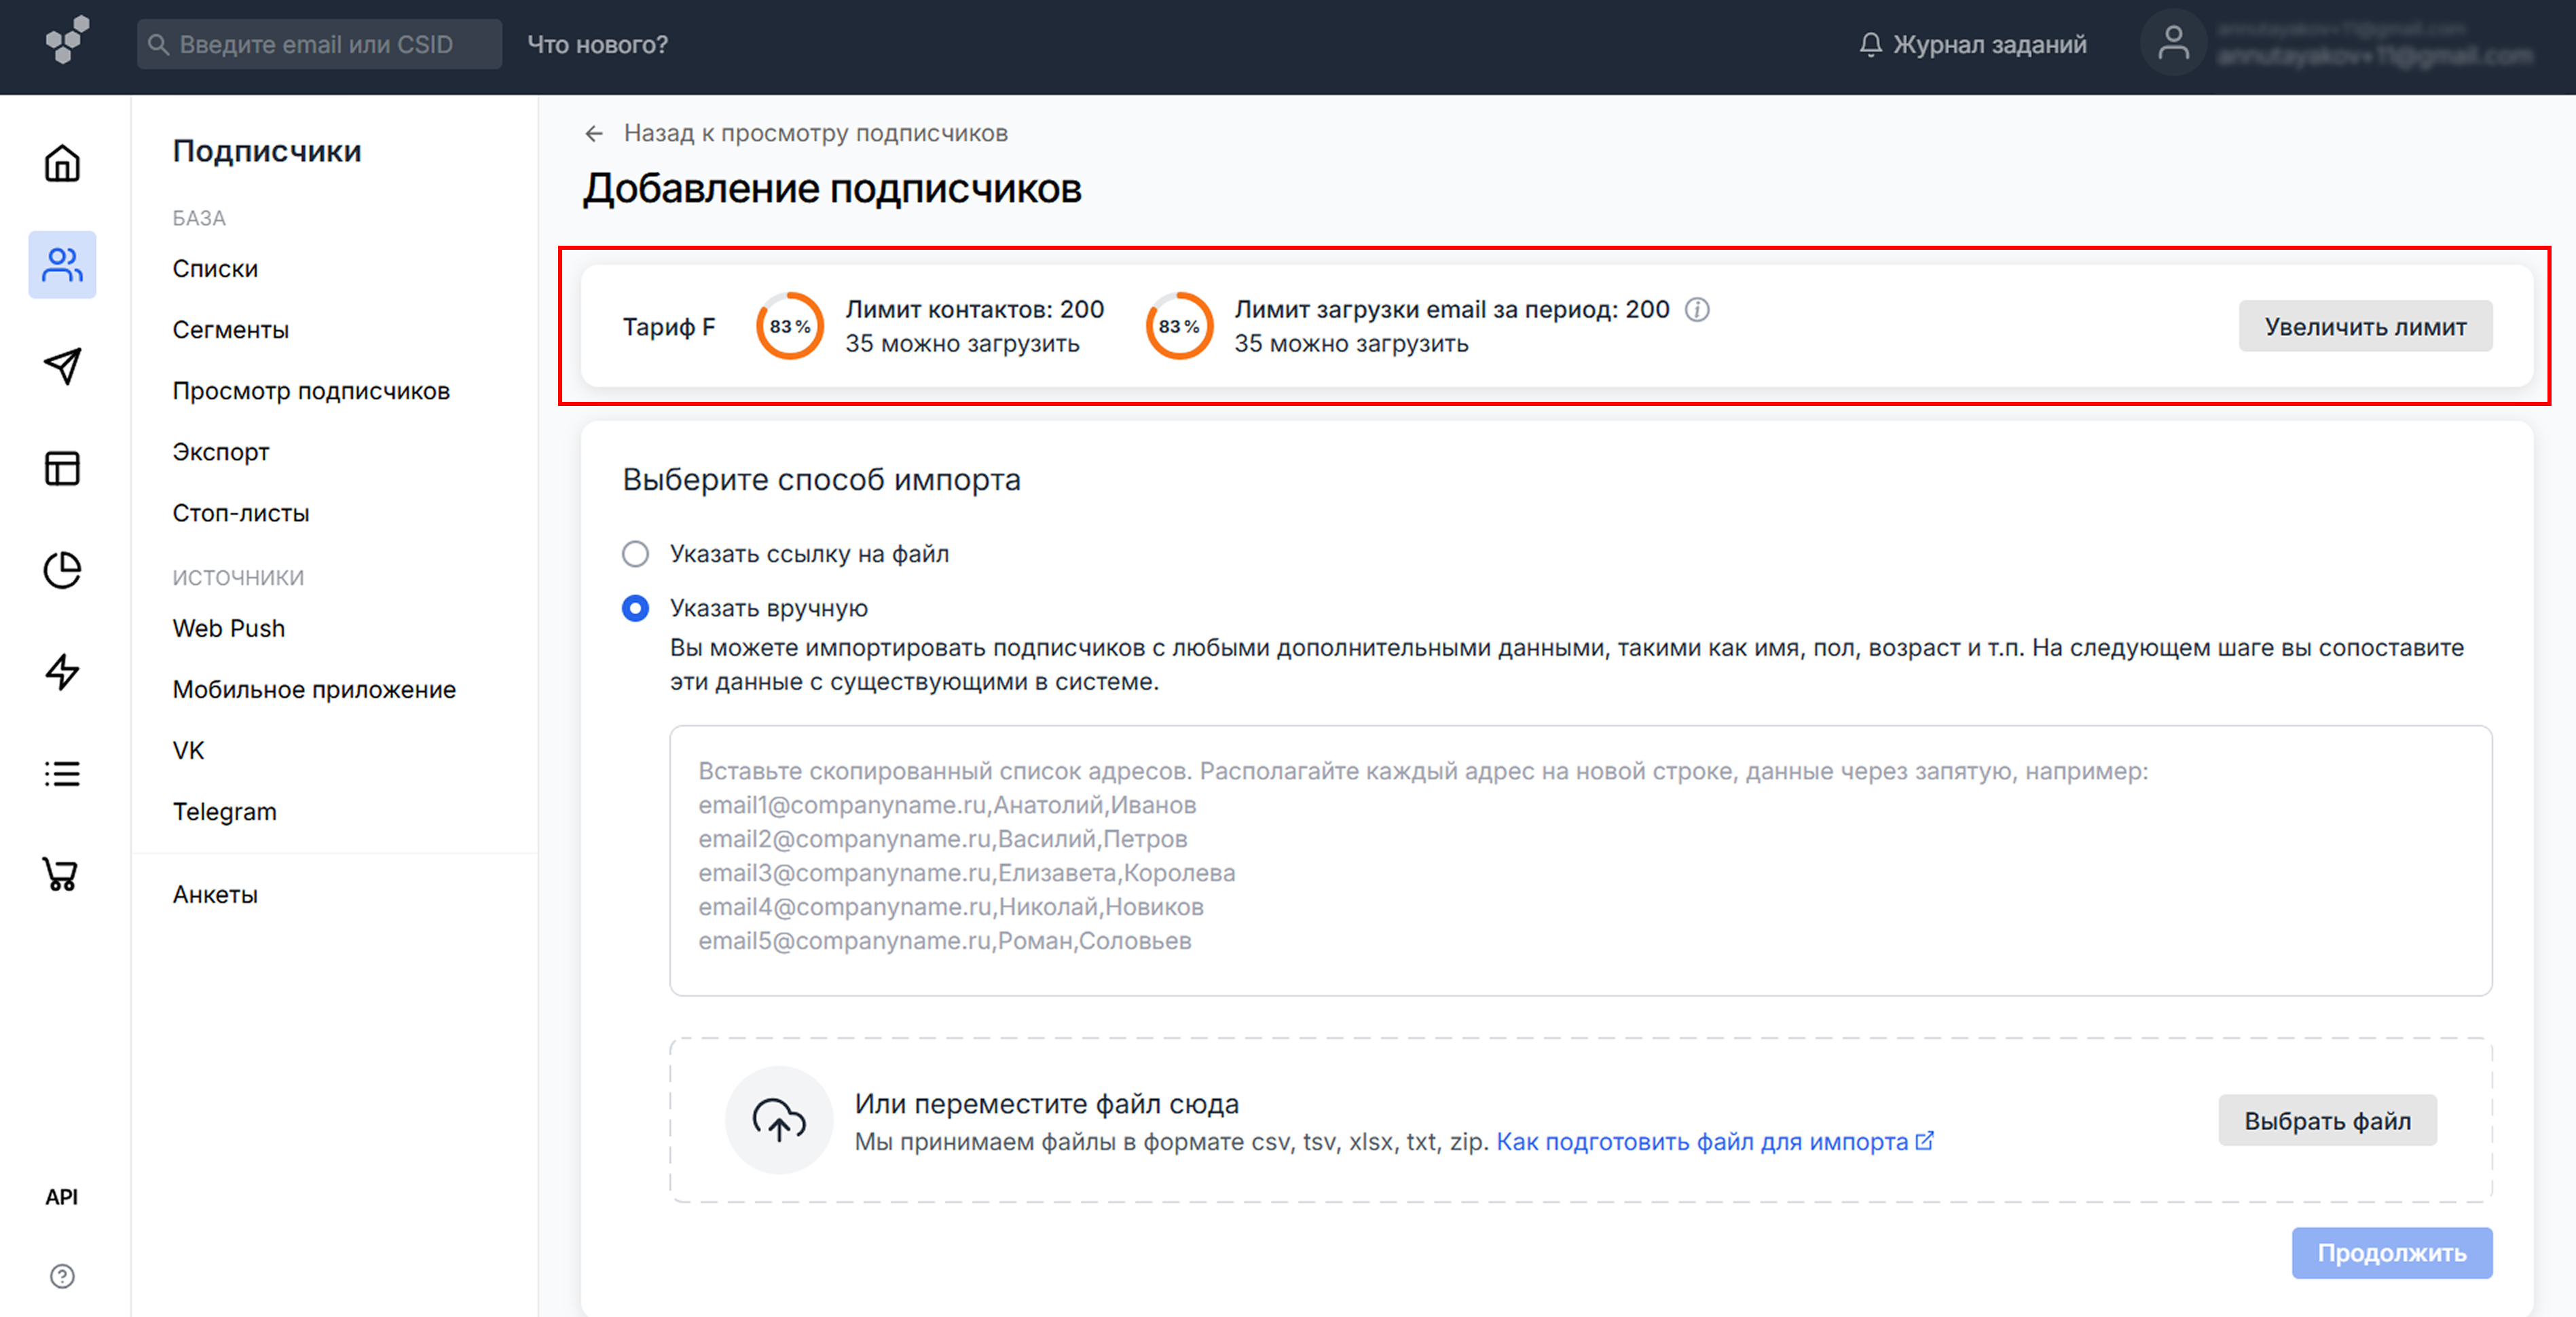This screenshot has height=1317, width=2576.
Task: Click 'Увеличить лимит' button
Action: click(x=2365, y=326)
